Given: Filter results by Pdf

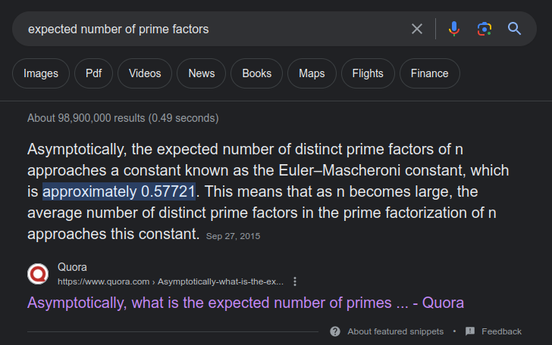Looking at the screenshot, I should (94, 73).
